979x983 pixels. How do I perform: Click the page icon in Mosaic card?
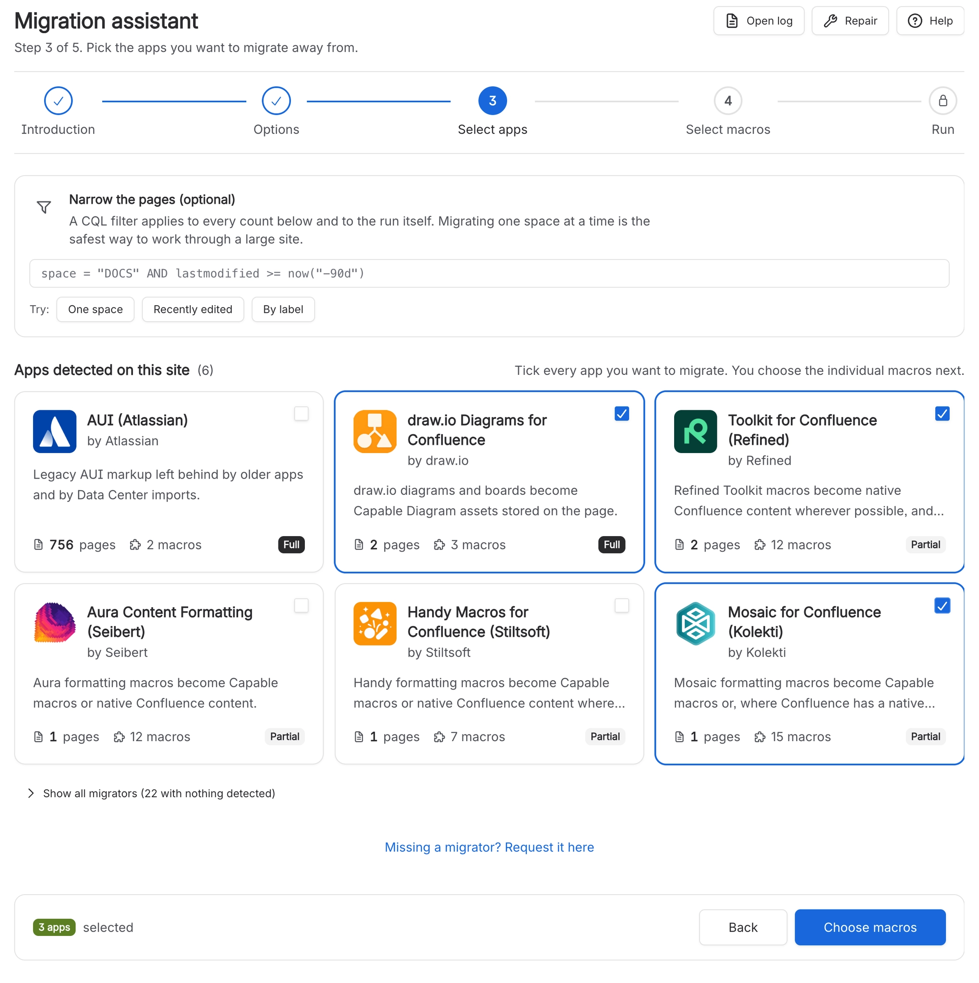point(679,737)
